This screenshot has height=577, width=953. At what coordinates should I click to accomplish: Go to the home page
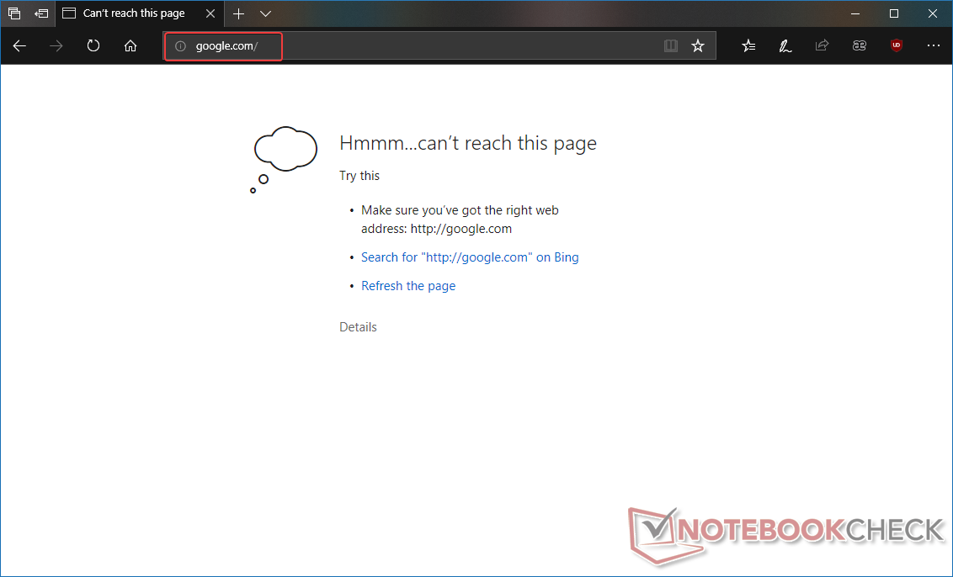(130, 45)
